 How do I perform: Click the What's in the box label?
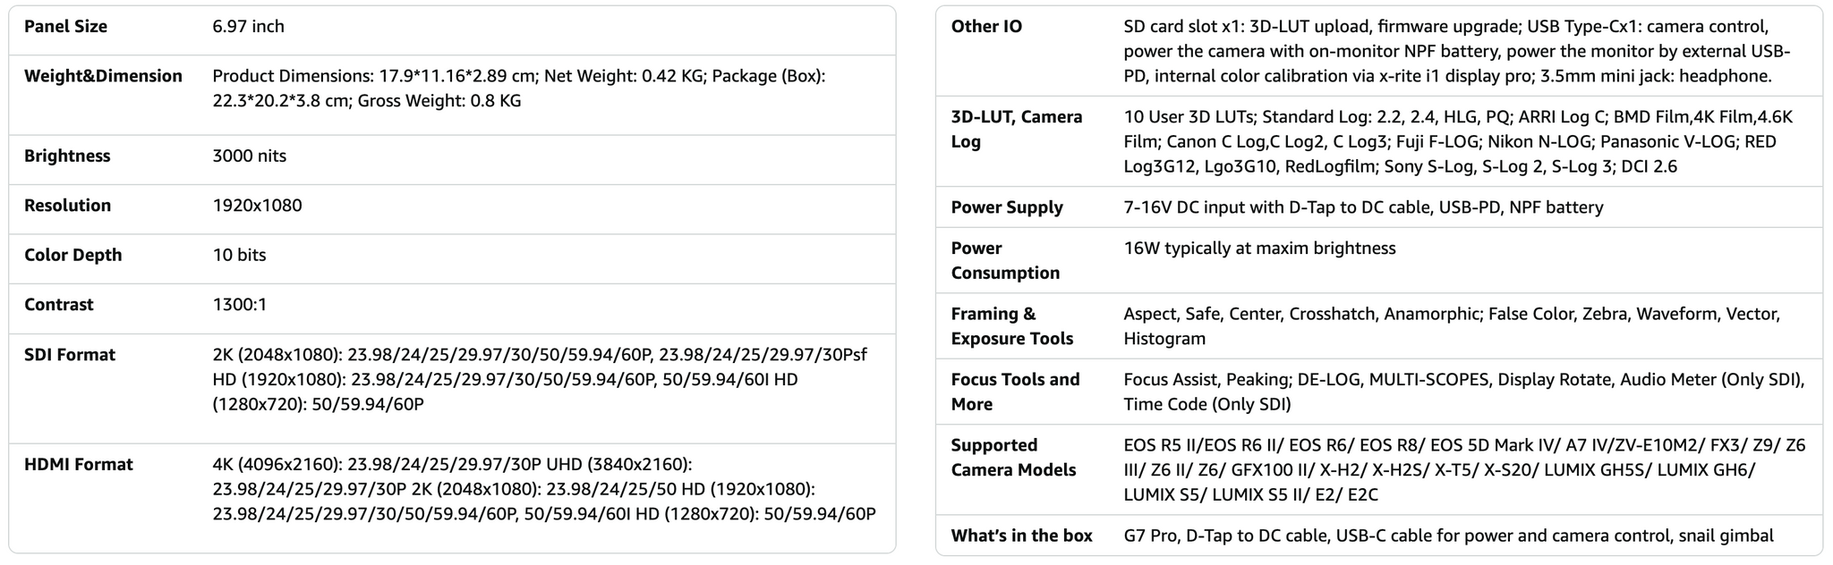1021,535
